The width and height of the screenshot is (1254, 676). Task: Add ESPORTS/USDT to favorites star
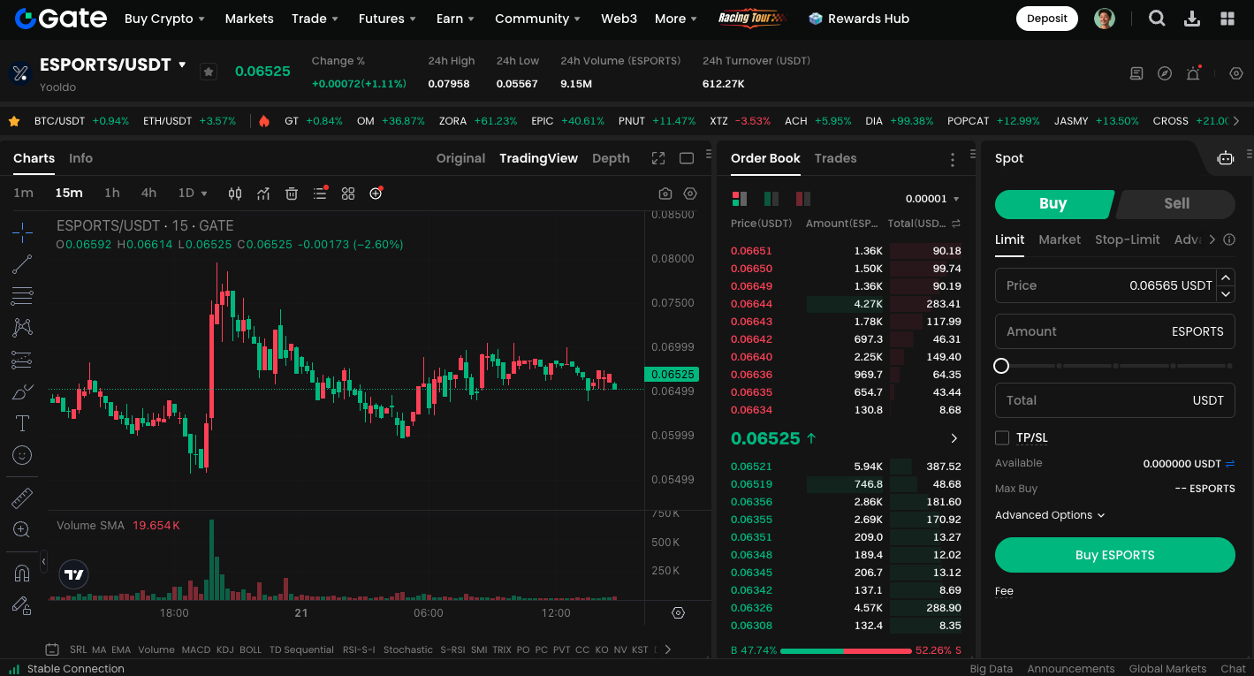[x=209, y=72]
